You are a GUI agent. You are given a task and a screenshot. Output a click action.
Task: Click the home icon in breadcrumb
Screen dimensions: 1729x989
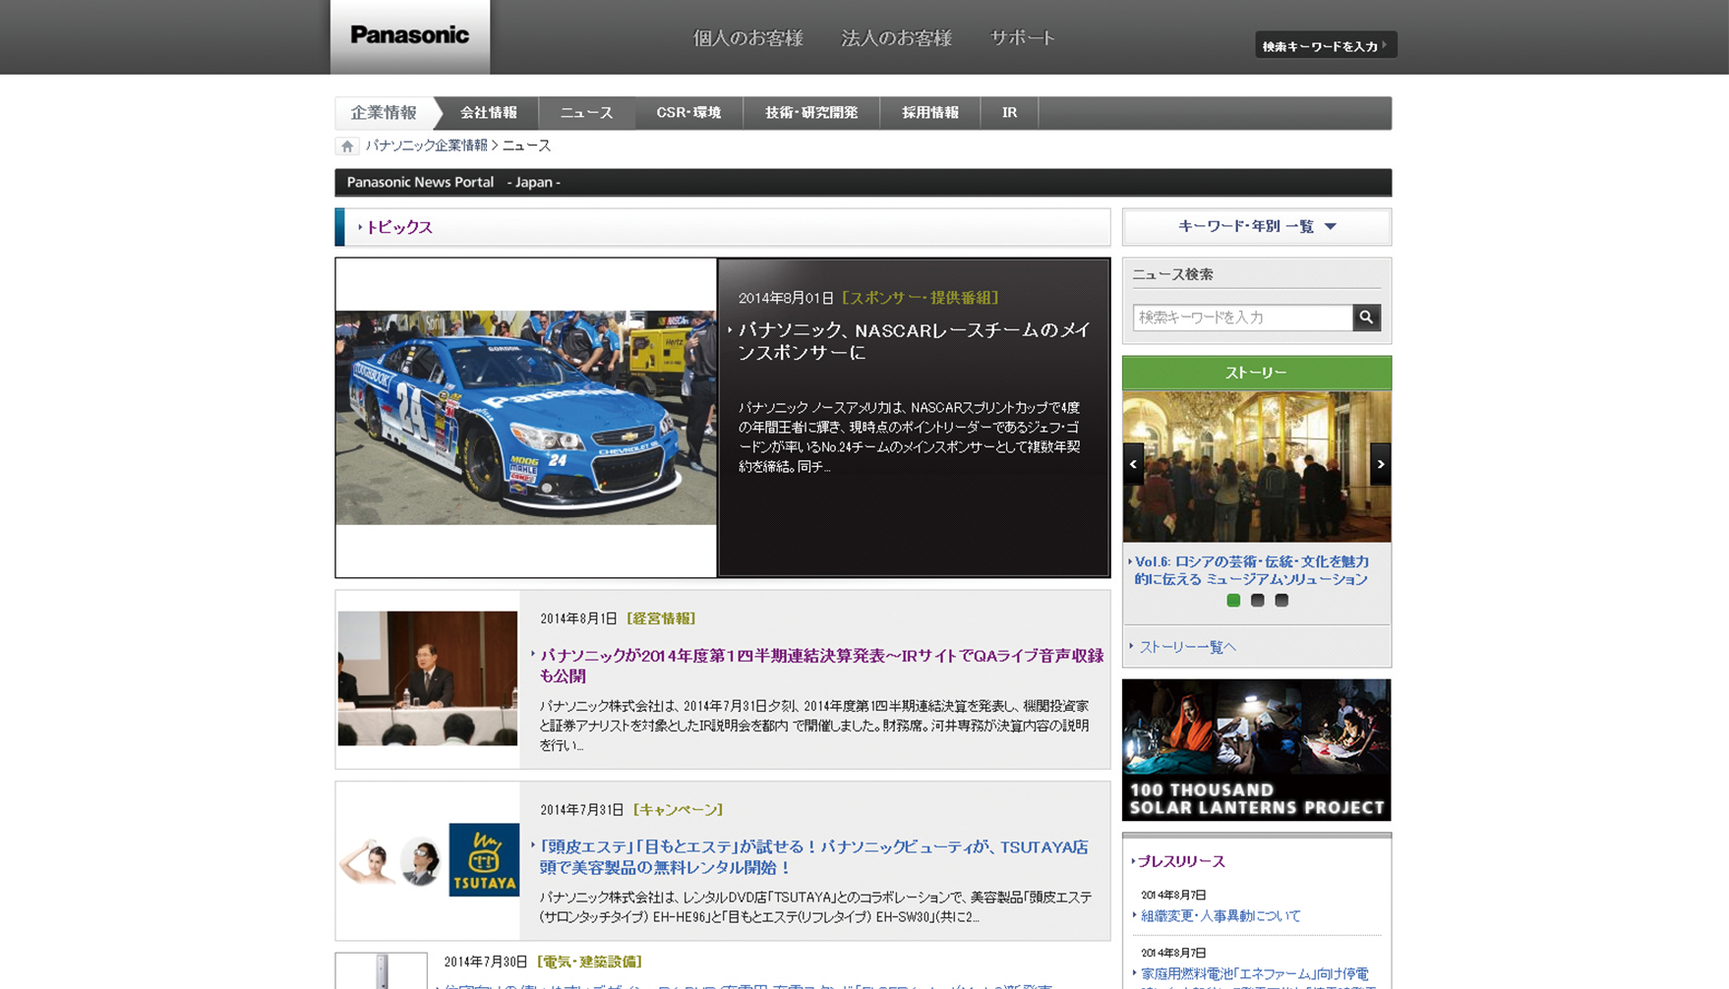click(347, 146)
